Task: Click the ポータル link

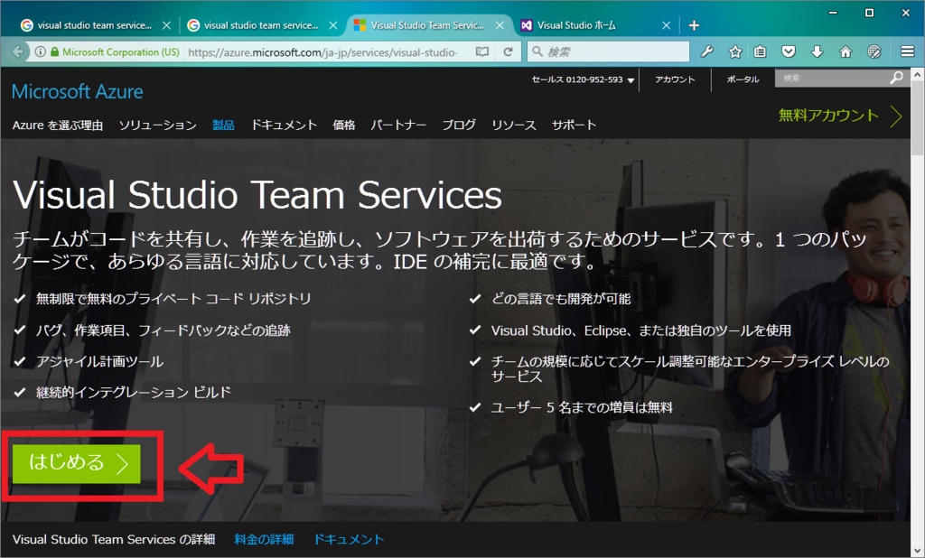Action: [x=743, y=79]
